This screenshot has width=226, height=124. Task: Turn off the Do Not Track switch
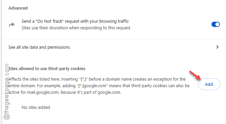(x=216, y=24)
